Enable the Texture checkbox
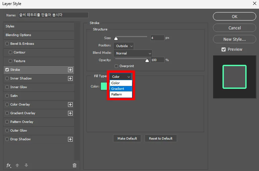This screenshot has height=171, width=259. click(10, 61)
